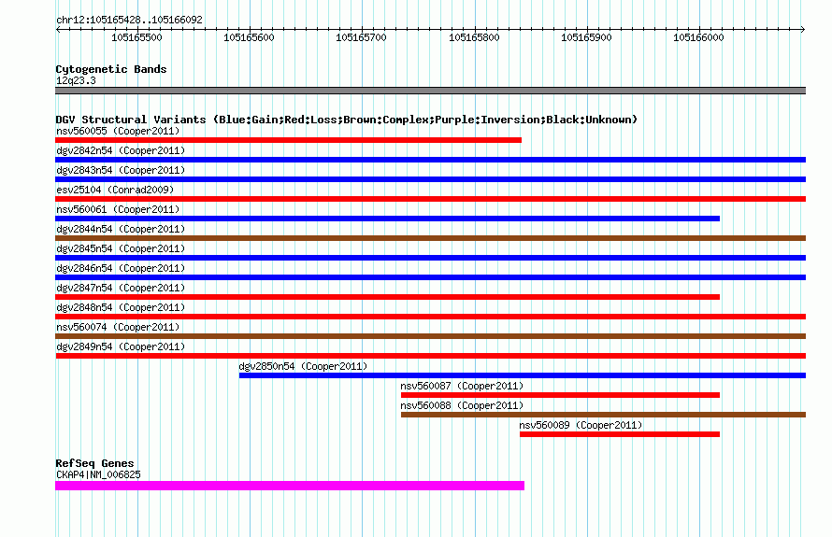Screen dimensions: 832x537
Task: Click the blue dgv2843n54 variant bar
Action: (430, 179)
